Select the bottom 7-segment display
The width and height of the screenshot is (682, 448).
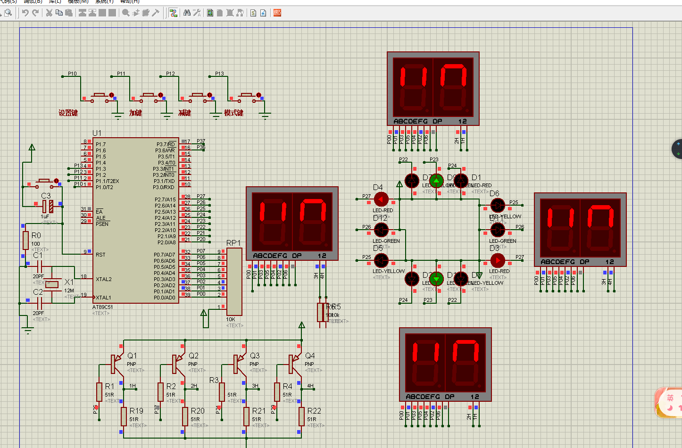pyautogui.click(x=445, y=365)
